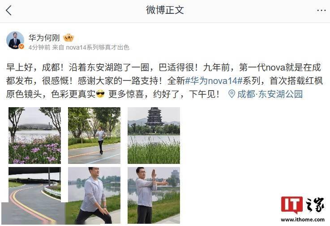View the man jogging on path photo
Viewport: 330px width, 226px height.
point(94,136)
